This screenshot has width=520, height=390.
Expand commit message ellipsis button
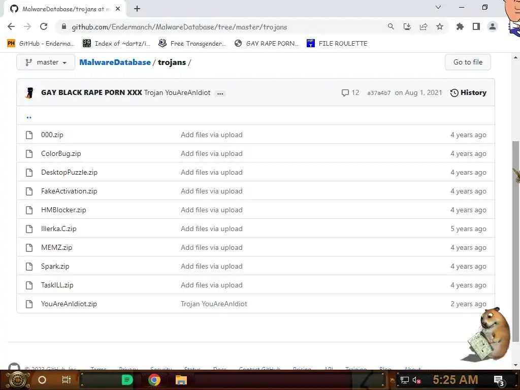[220, 93]
